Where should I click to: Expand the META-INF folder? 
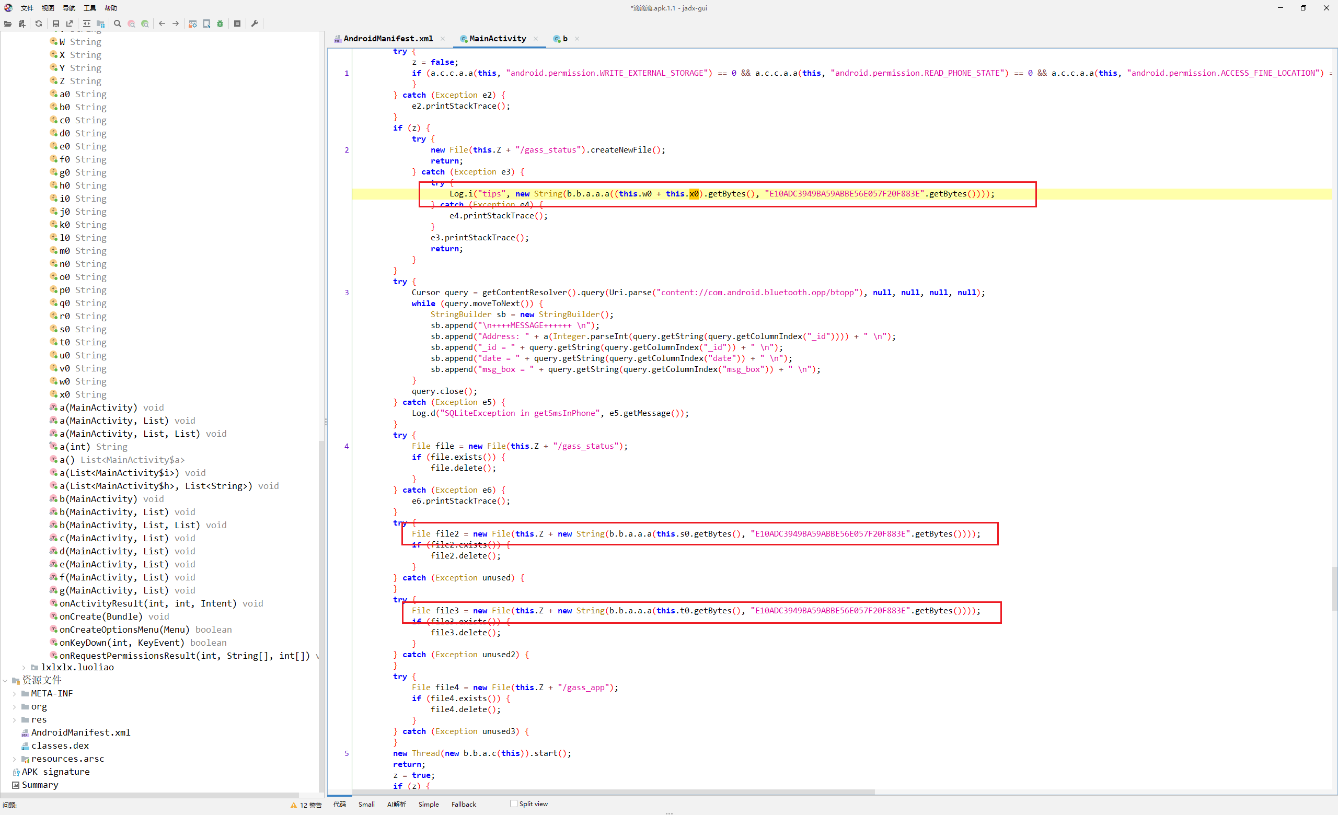point(14,693)
